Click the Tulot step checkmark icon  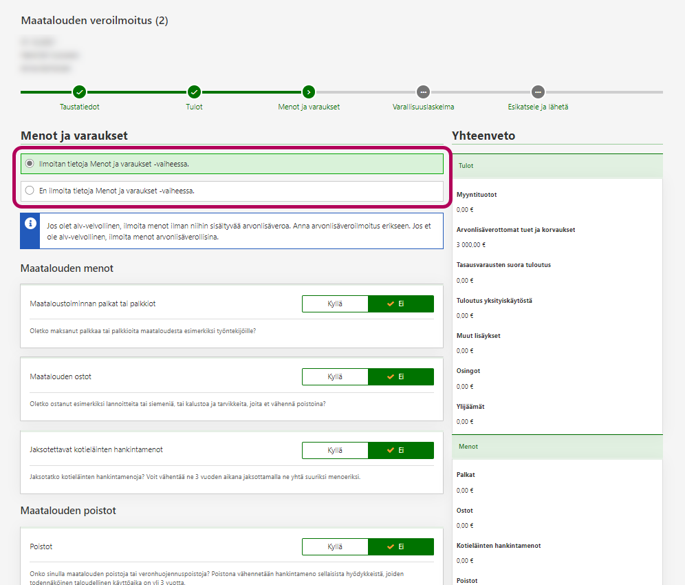[x=194, y=92]
